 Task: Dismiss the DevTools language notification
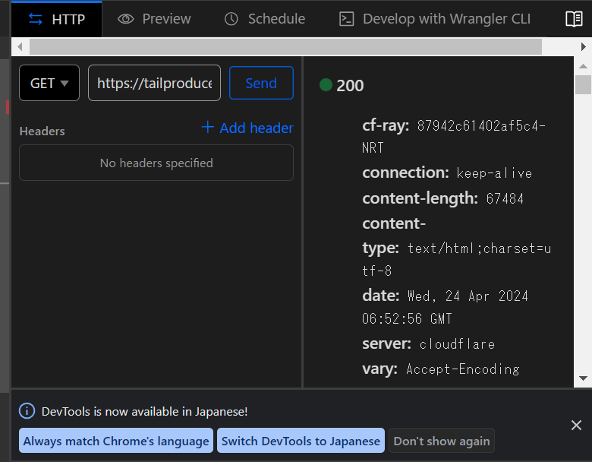pyautogui.click(x=576, y=425)
